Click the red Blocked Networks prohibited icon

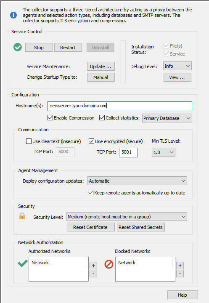(x=109, y=264)
